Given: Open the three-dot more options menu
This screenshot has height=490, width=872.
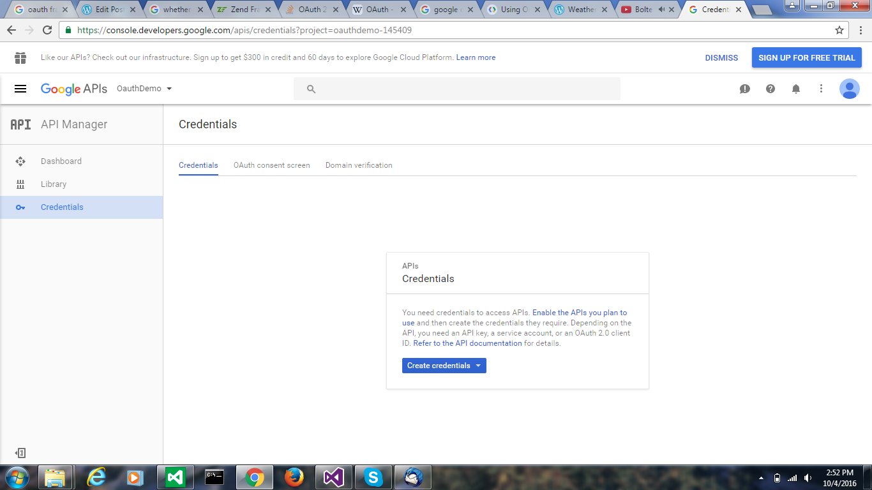Looking at the screenshot, I should point(822,89).
